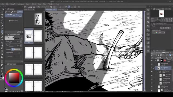Click the fill selection bucket in command bar
Image resolution: width=173 pixels, height=97 pixels.
pyautogui.click(x=51, y=7)
